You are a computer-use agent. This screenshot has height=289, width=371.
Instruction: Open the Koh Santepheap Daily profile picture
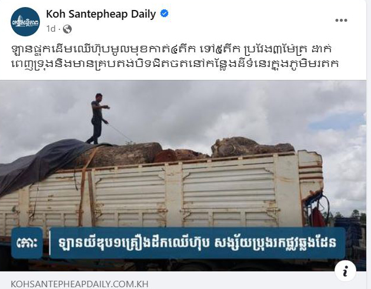coord(25,22)
